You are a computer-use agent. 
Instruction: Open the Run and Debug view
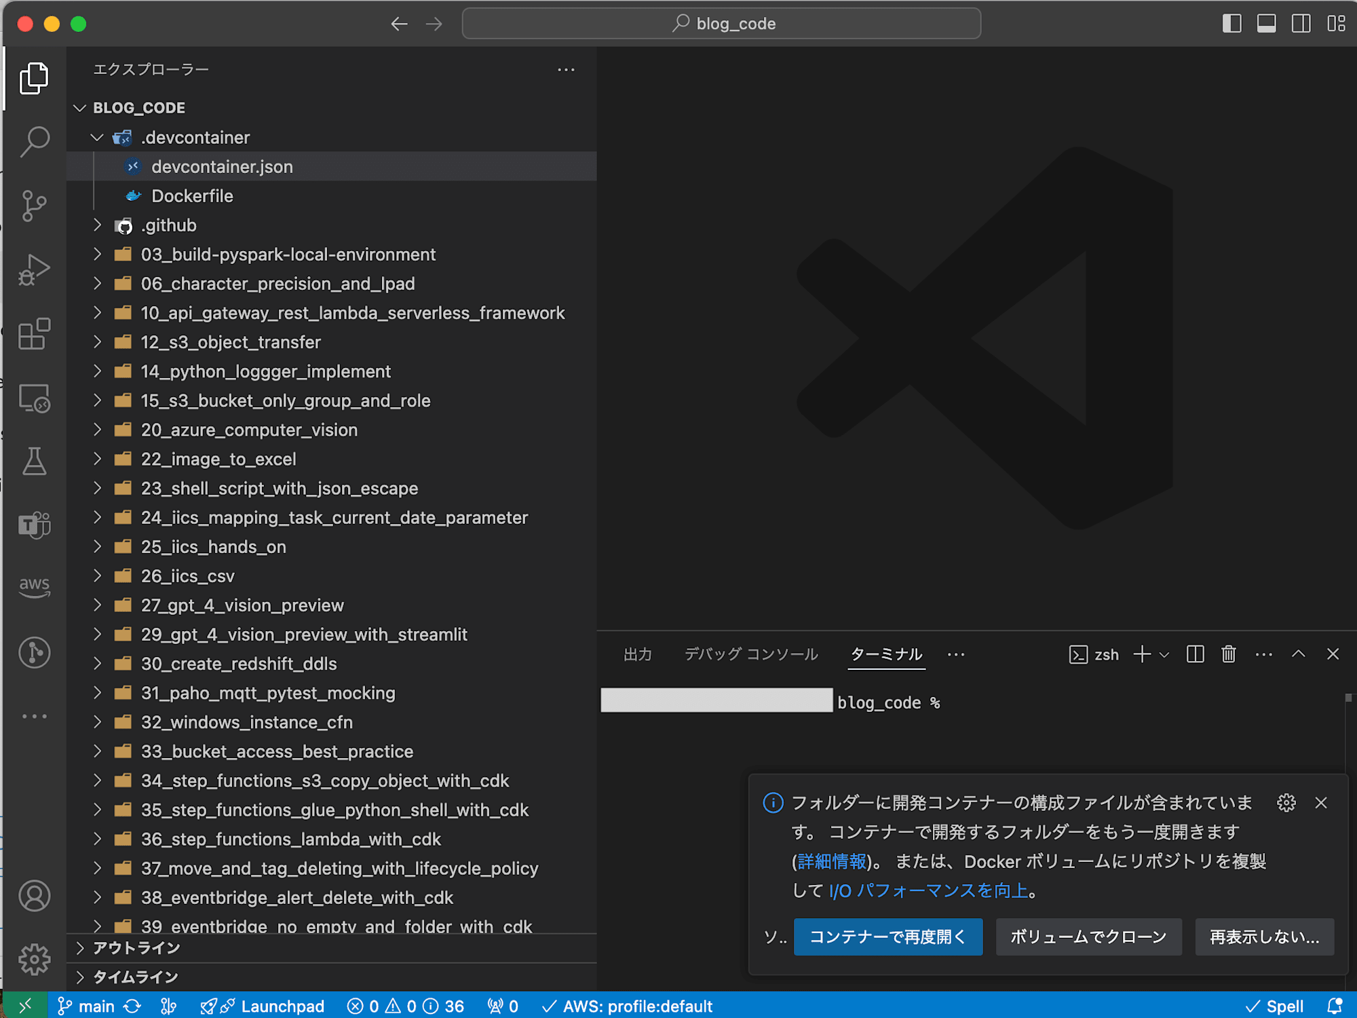[x=34, y=270]
